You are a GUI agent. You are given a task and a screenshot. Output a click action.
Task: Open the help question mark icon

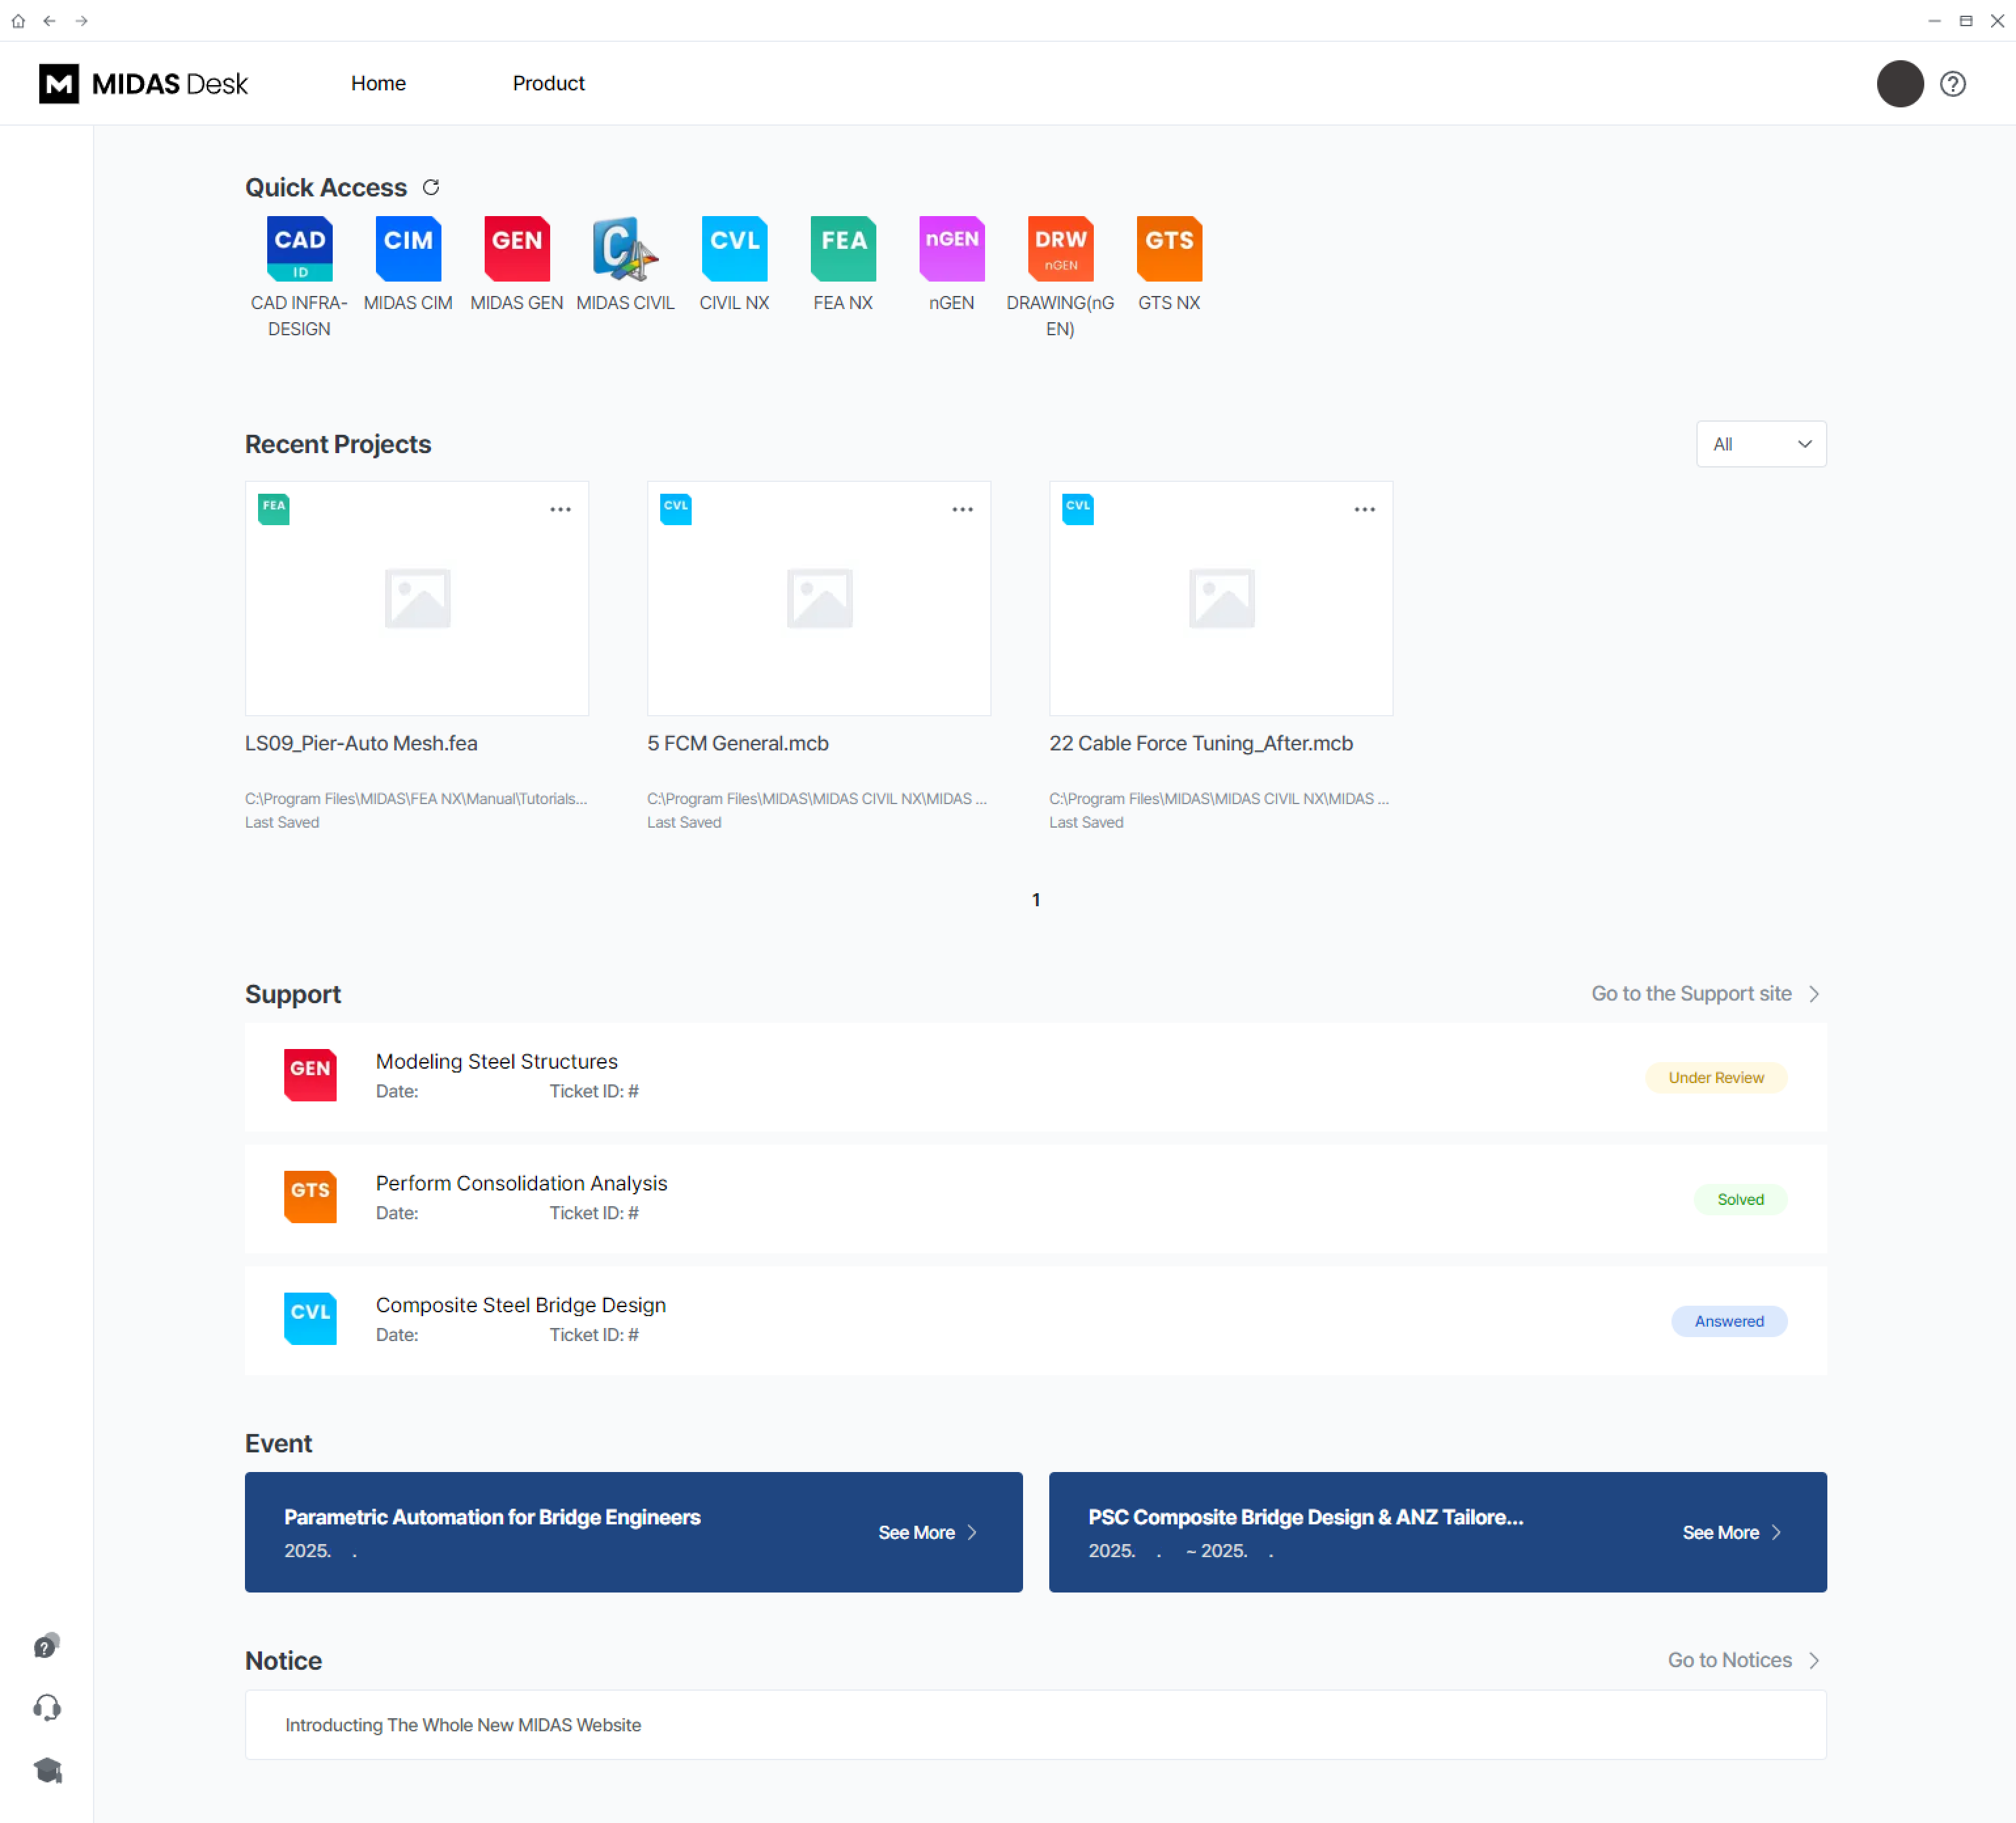[1952, 83]
